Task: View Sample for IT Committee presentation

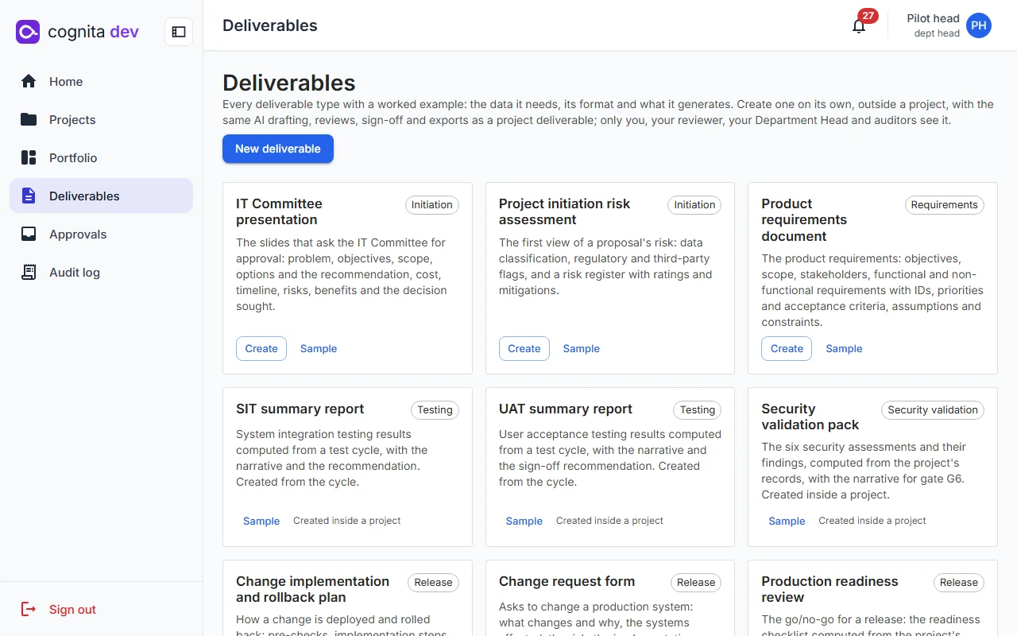Action: (x=319, y=348)
